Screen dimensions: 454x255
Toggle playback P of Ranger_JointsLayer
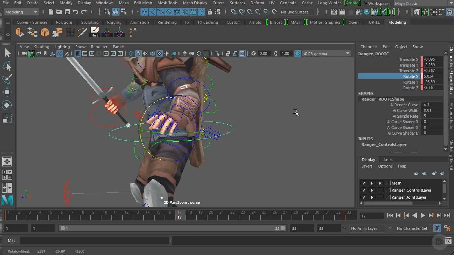[x=372, y=197]
